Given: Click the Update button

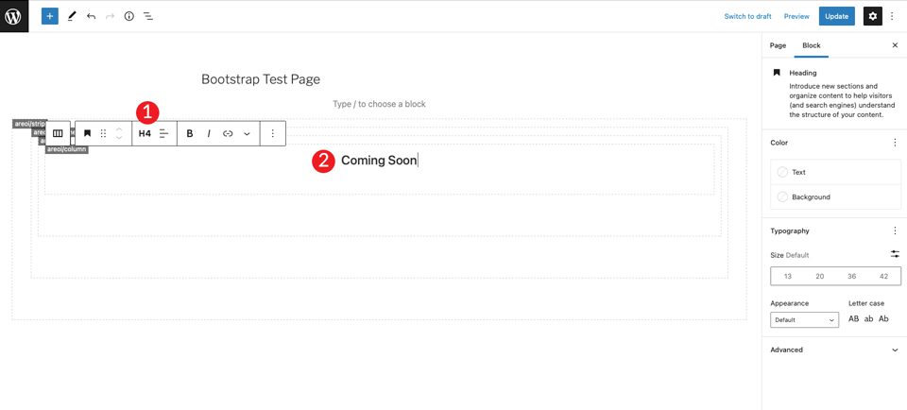Looking at the screenshot, I should pyautogui.click(x=836, y=16).
